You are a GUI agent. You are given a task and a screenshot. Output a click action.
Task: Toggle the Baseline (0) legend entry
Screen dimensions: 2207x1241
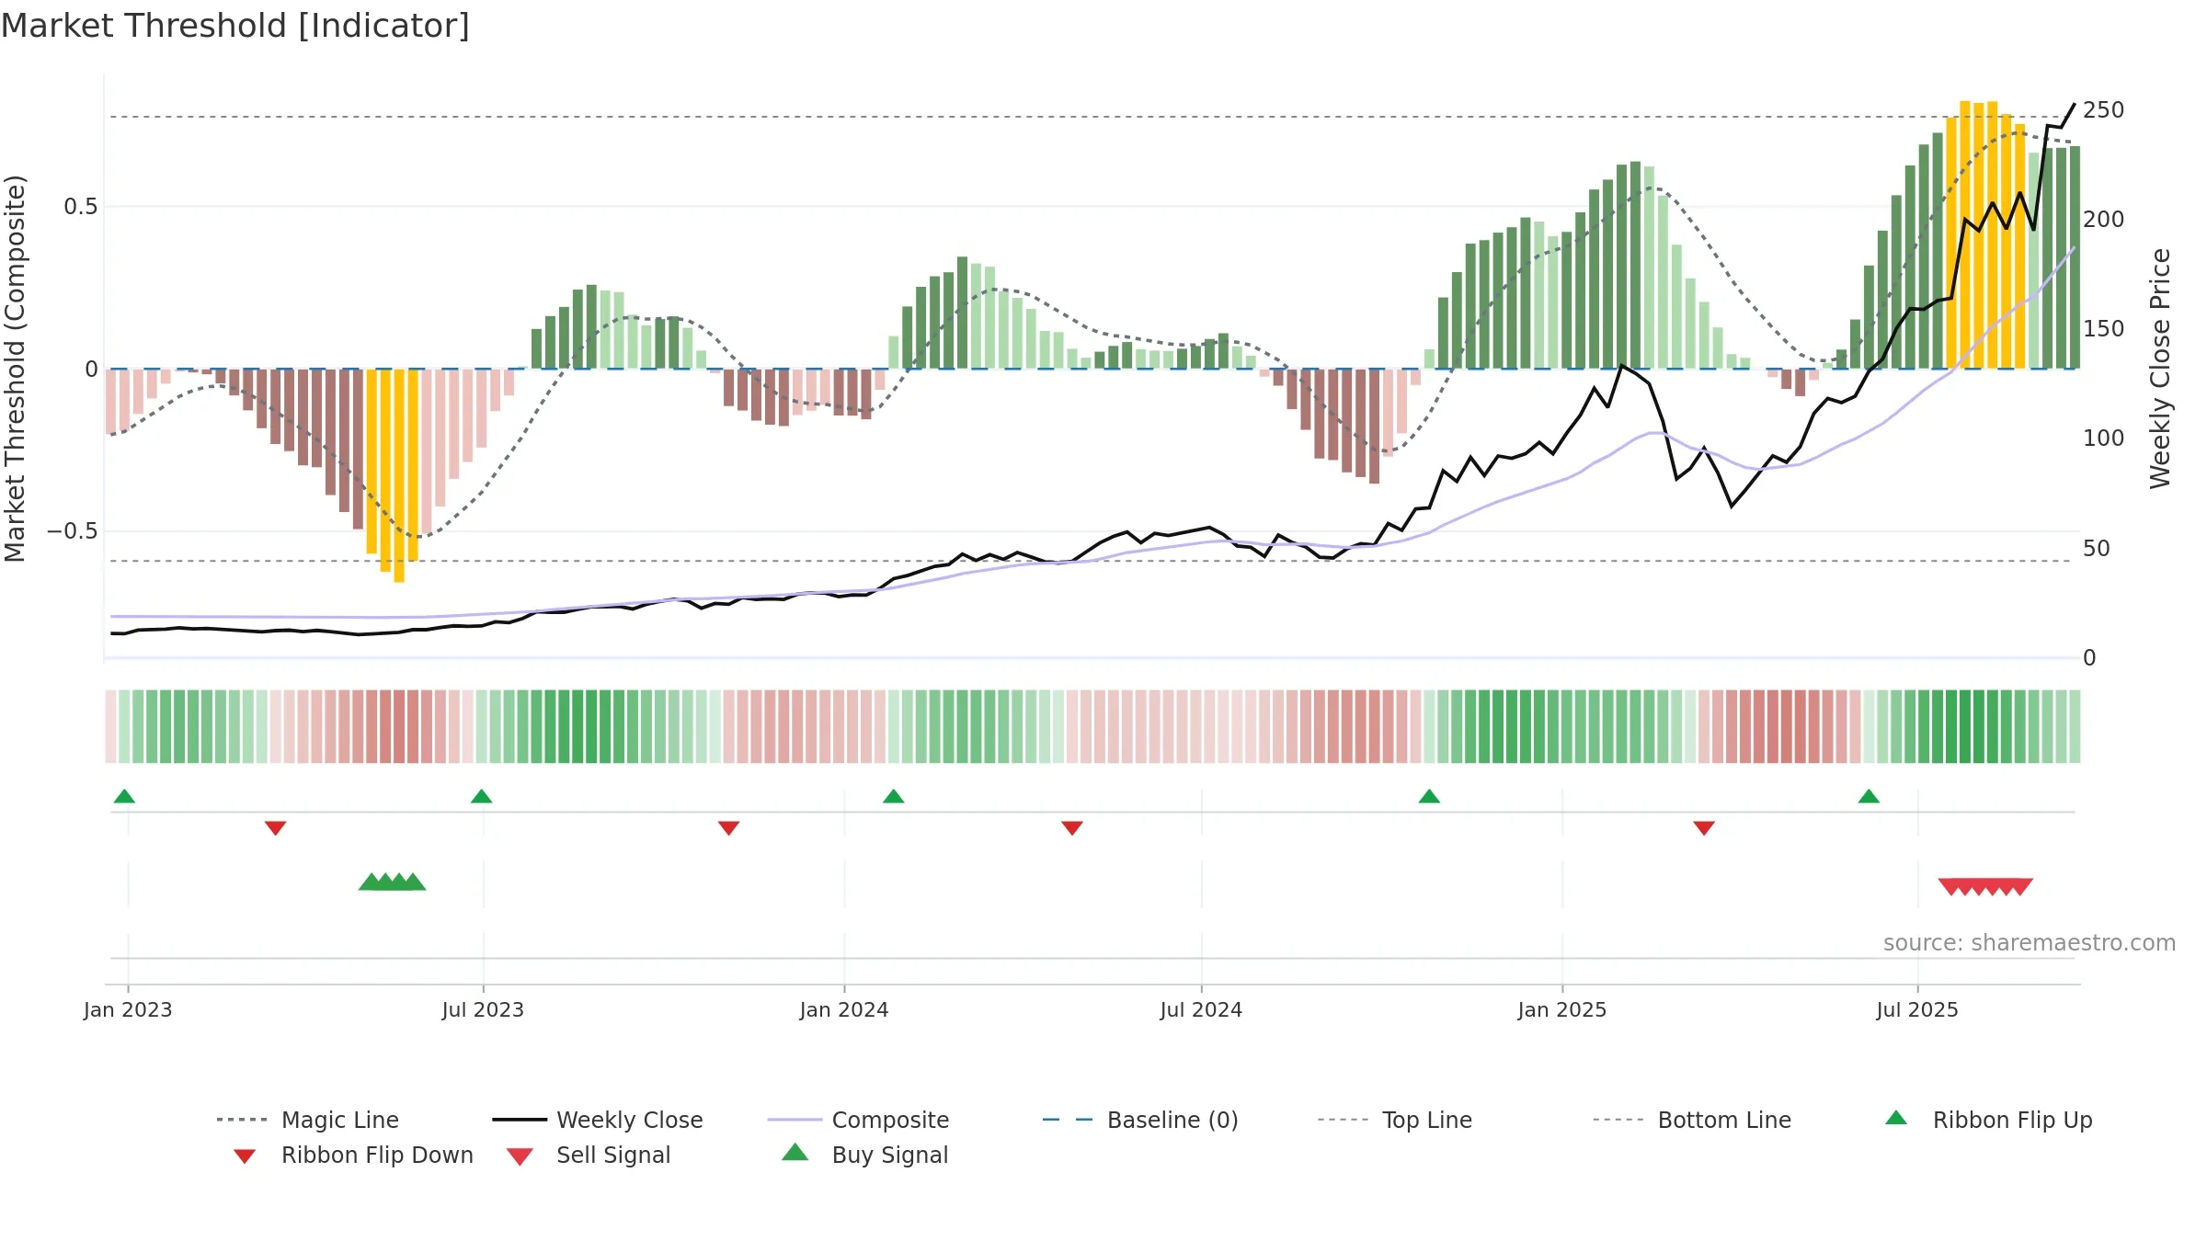[x=1140, y=1120]
